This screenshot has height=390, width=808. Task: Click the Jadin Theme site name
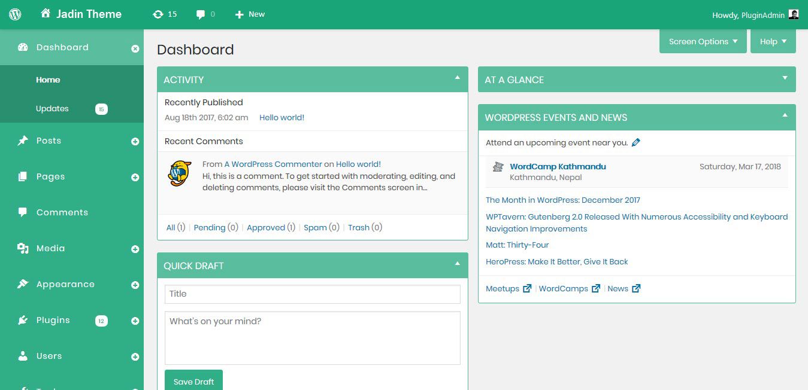89,14
